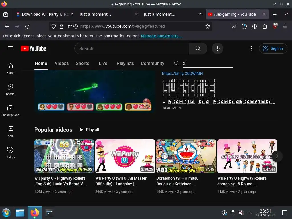The height and width of the screenshot is (219, 292).
Task: Open Wii party U Highway Rollers Eng Sub title
Action: 60,181
